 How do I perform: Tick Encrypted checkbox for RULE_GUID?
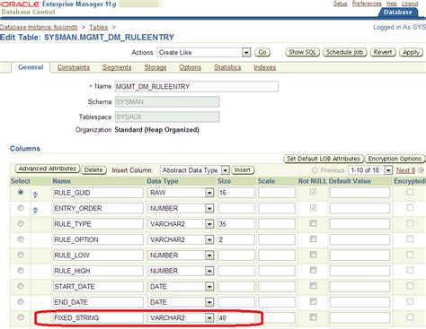(x=410, y=192)
